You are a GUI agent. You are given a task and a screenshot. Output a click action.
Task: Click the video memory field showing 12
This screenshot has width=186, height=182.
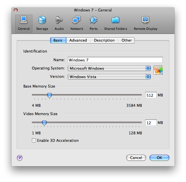[151, 123]
